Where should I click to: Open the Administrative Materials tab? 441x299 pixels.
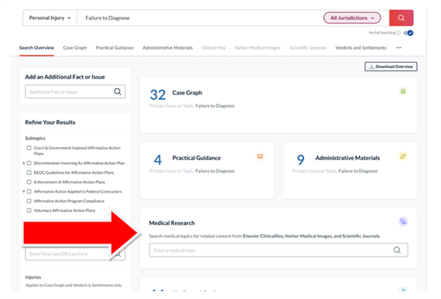(x=168, y=47)
